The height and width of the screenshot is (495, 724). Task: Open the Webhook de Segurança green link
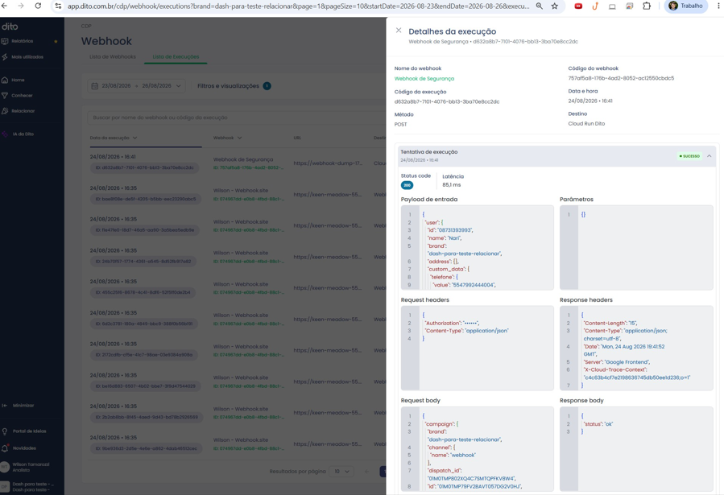(x=424, y=79)
